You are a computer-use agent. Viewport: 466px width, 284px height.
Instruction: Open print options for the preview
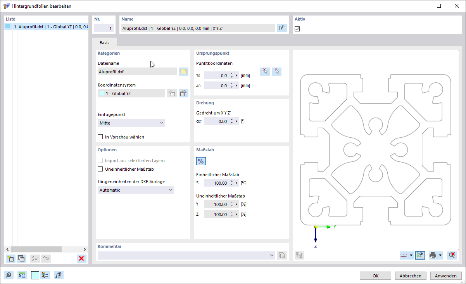[x=433, y=255]
